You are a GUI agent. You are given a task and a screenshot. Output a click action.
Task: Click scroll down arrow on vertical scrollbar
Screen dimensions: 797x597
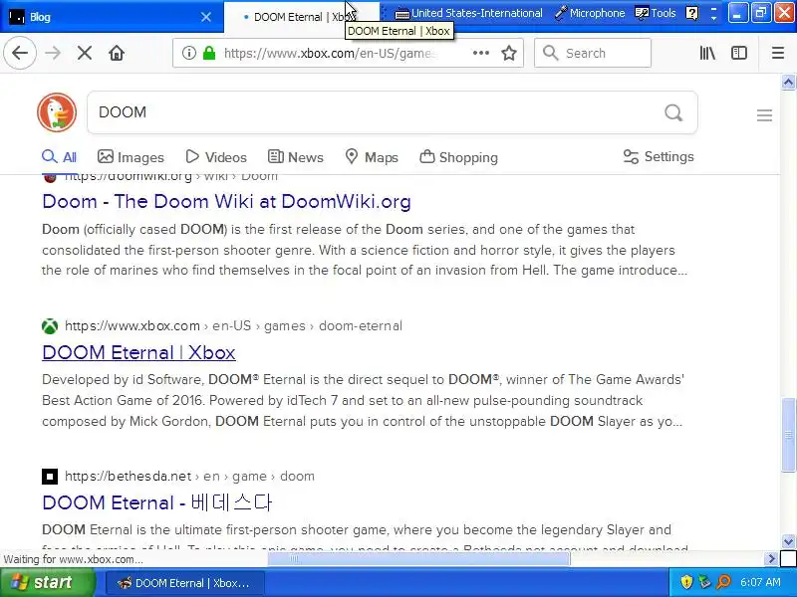(788, 541)
